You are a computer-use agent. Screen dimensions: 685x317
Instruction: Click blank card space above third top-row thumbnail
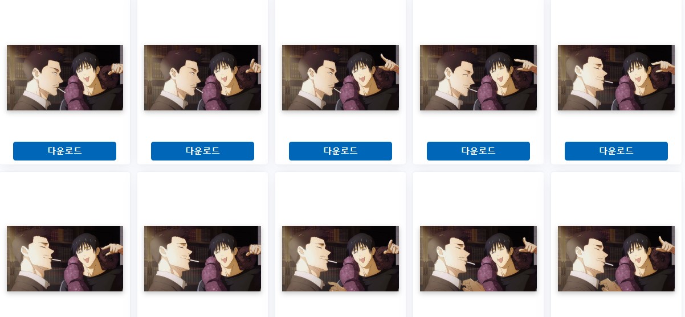pos(341,22)
